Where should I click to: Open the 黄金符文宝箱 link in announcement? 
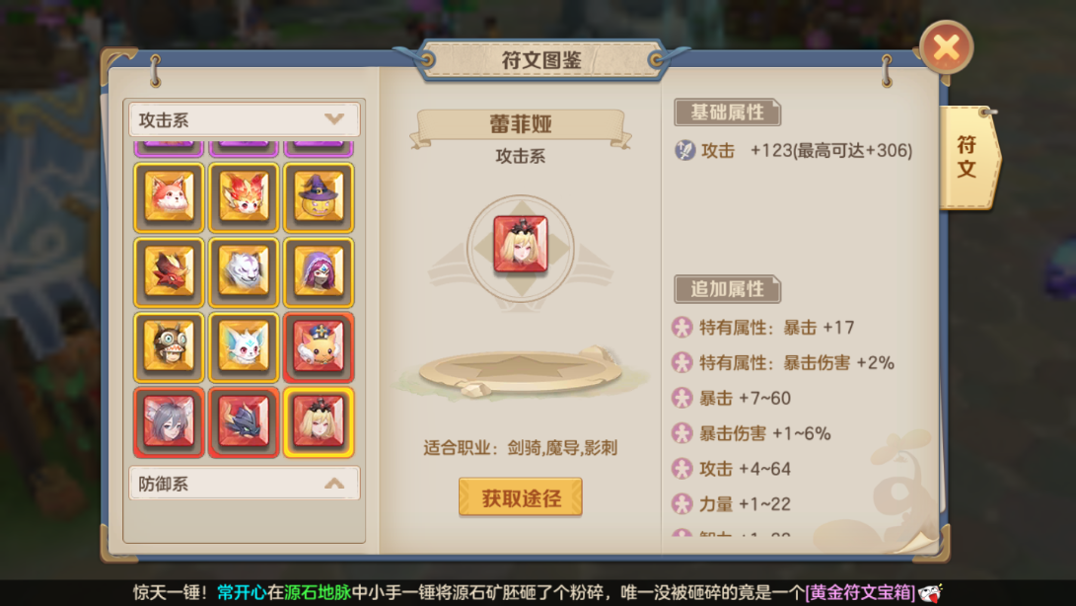(x=861, y=592)
